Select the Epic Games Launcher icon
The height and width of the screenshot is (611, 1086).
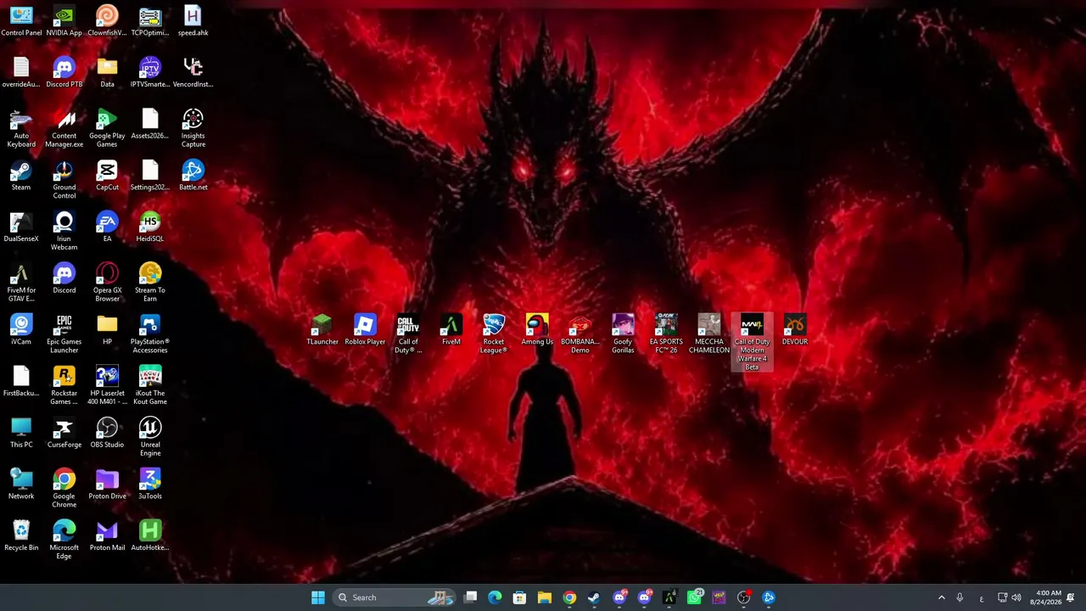click(x=64, y=335)
